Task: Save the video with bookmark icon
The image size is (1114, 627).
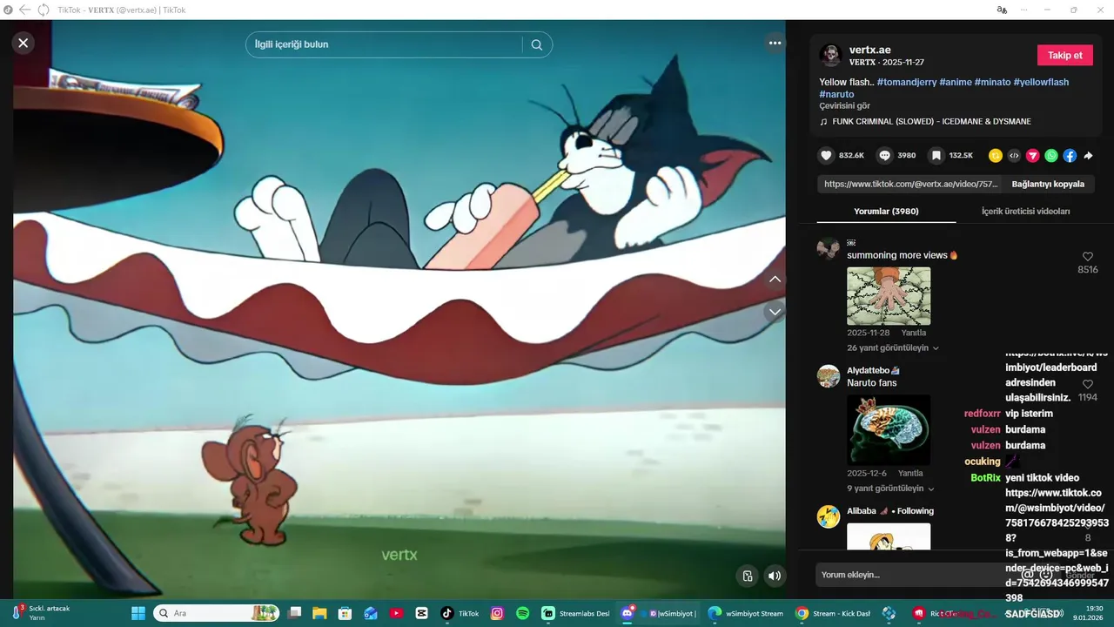Action: [936, 156]
